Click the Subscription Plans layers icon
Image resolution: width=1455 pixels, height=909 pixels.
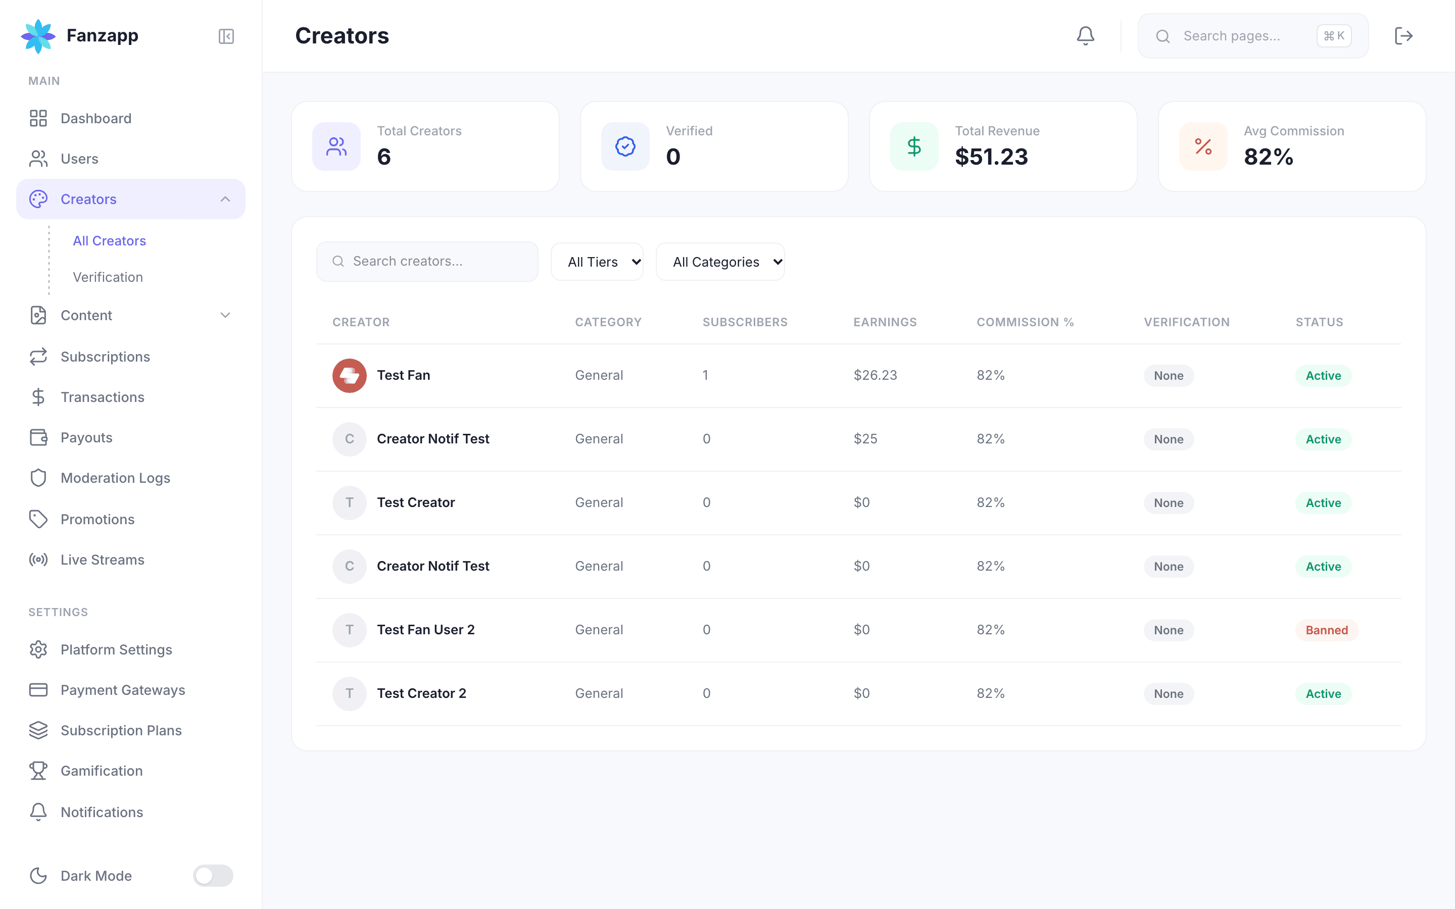[38, 730]
